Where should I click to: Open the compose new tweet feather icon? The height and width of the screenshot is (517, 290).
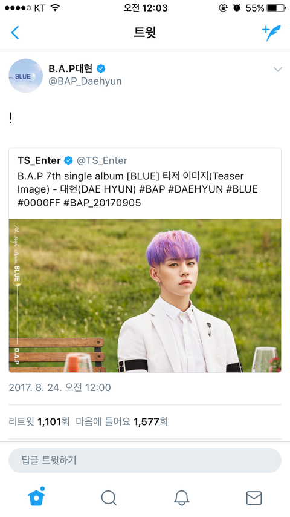(271, 33)
